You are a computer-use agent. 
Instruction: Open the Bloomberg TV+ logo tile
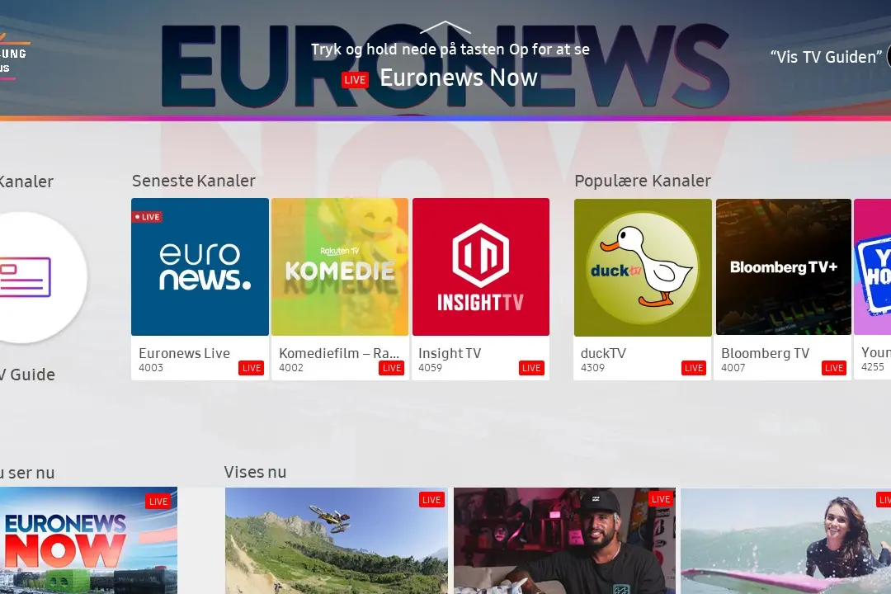click(x=784, y=267)
